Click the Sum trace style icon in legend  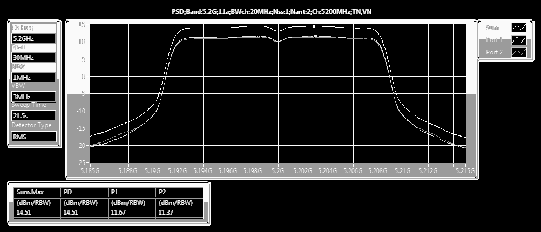click(519, 28)
